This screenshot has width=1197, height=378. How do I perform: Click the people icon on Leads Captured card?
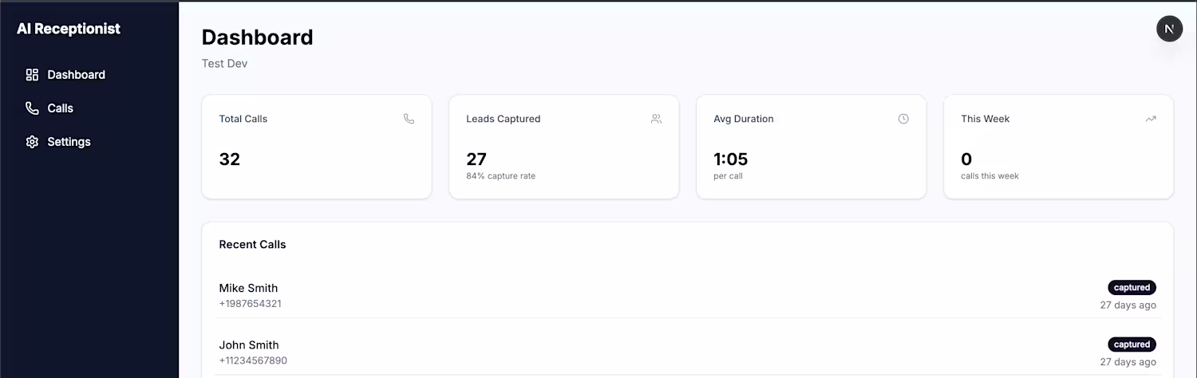[656, 119]
